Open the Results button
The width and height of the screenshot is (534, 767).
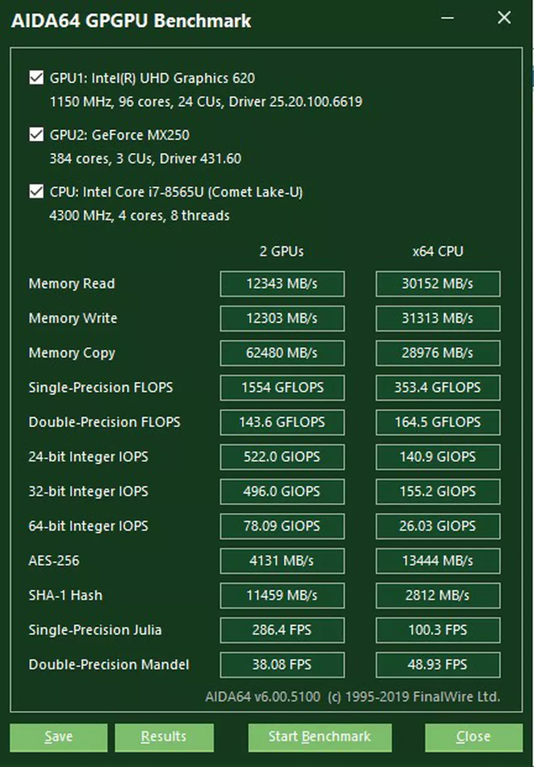point(163,737)
